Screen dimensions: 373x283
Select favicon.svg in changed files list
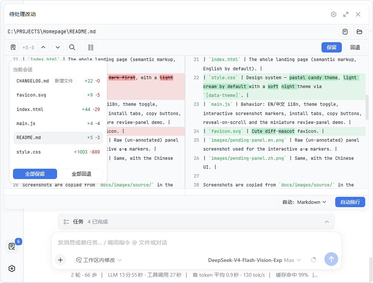point(58,95)
